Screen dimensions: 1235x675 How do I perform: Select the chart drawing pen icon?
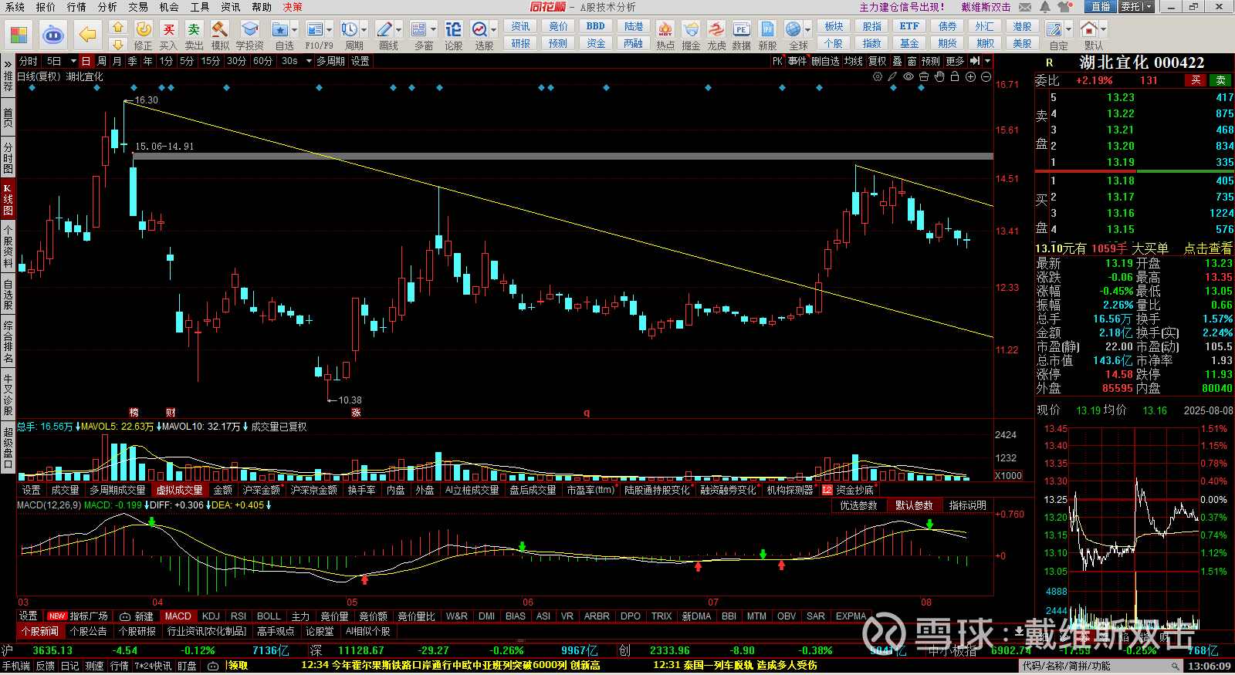892,76
